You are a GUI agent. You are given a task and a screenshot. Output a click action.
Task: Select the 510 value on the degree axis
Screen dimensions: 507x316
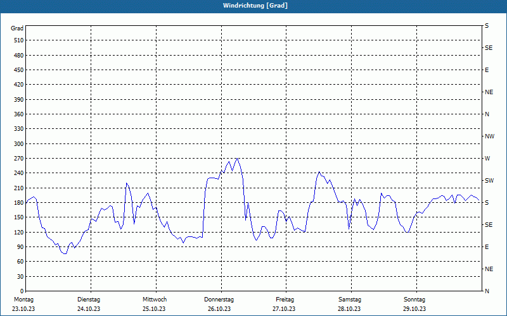pyautogui.click(x=19, y=40)
